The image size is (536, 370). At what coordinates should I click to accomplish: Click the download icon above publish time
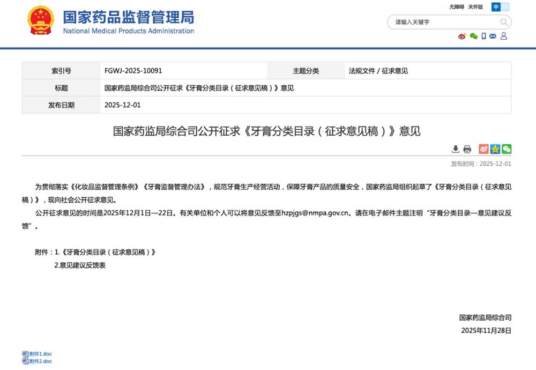point(456,149)
